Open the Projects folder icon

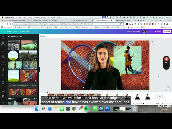tap(3, 76)
